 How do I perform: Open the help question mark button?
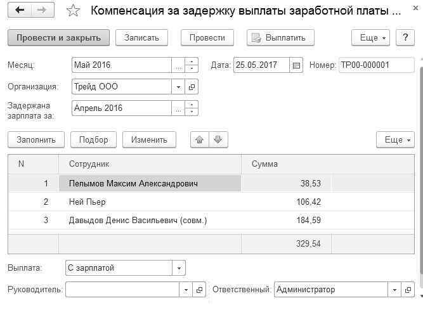pyautogui.click(x=405, y=37)
